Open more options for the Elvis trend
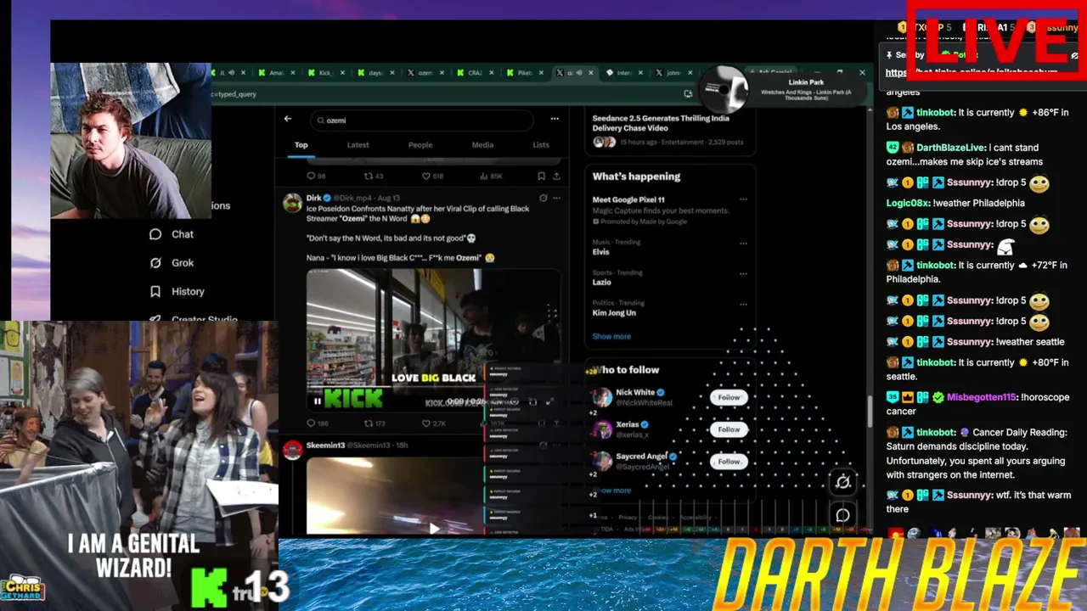 point(743,244)
